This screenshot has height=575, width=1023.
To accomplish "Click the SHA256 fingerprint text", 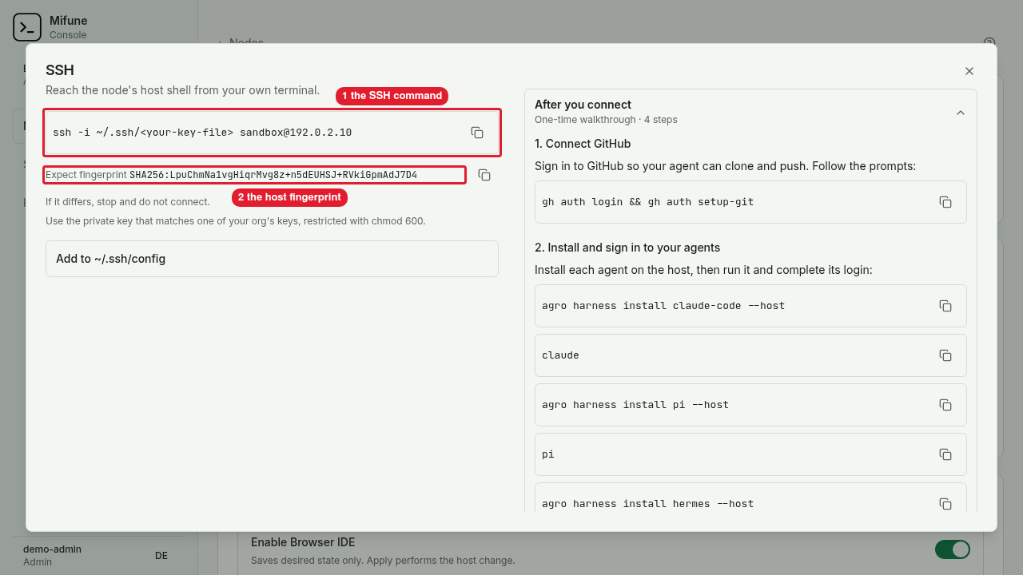I will (x=273, y=175).
